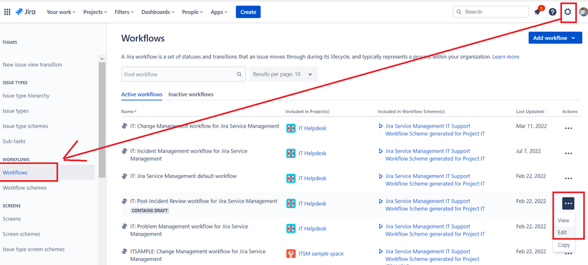Viewport: 588px width, 265px height.
Task: Open the notifications bell
Action: click(x=537, y=12)
